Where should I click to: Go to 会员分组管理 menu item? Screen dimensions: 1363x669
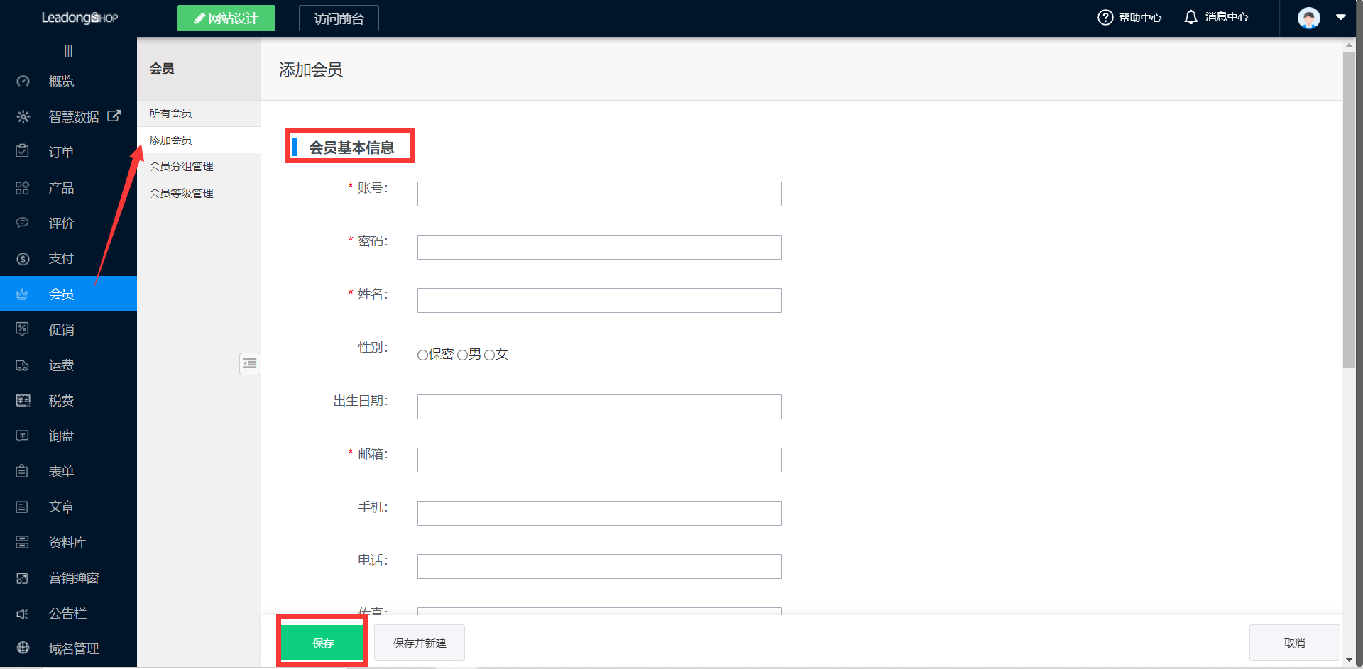point(181,167)
